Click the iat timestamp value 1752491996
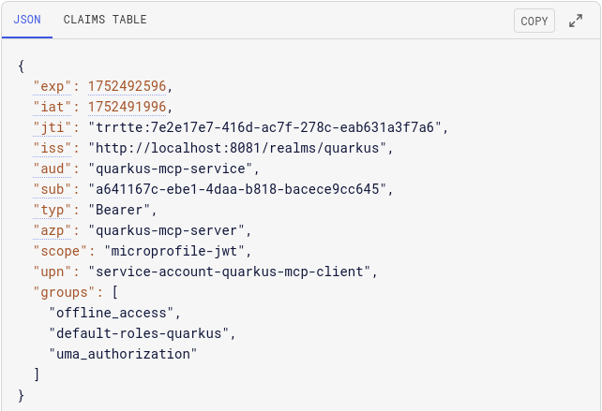Screen dimensions: 602x411 pos(128,107)
